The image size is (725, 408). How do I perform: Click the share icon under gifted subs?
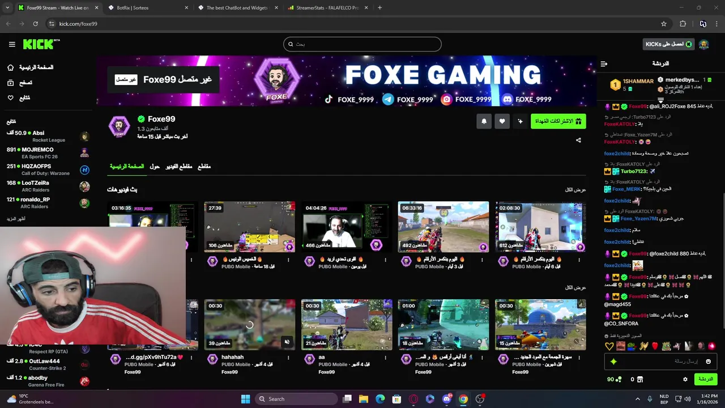(x=578, y=140)
